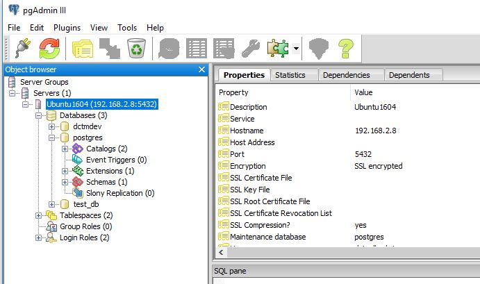Click the Tablespaces folder icon
The height and width of the screenshot is (284, 480).
click(51, 215)
